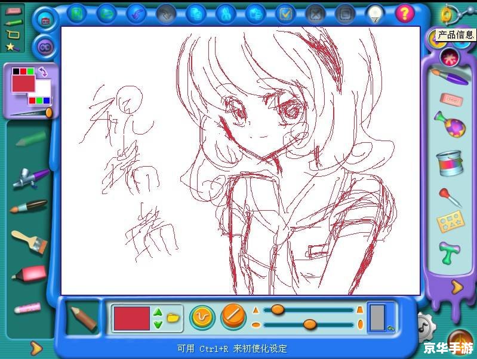Click the red current color swatch
The width and height of the screenshot is (477, 359).
coord(132,318)
